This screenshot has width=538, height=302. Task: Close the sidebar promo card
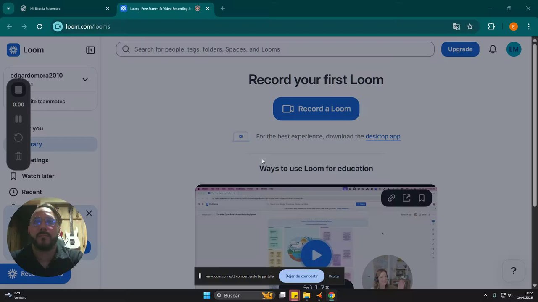[x=89, y=213]
